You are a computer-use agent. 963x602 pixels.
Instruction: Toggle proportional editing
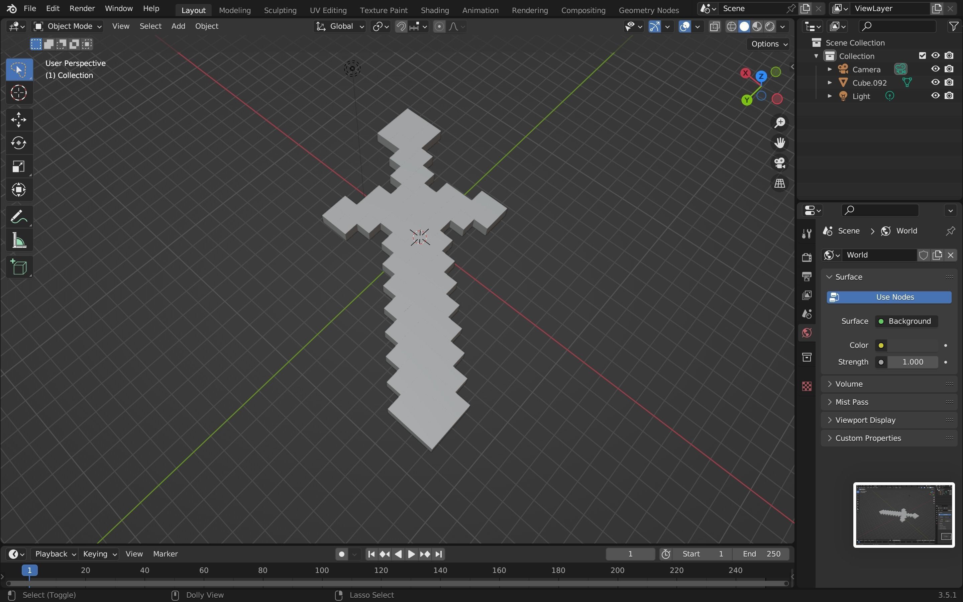click(439, 27)
